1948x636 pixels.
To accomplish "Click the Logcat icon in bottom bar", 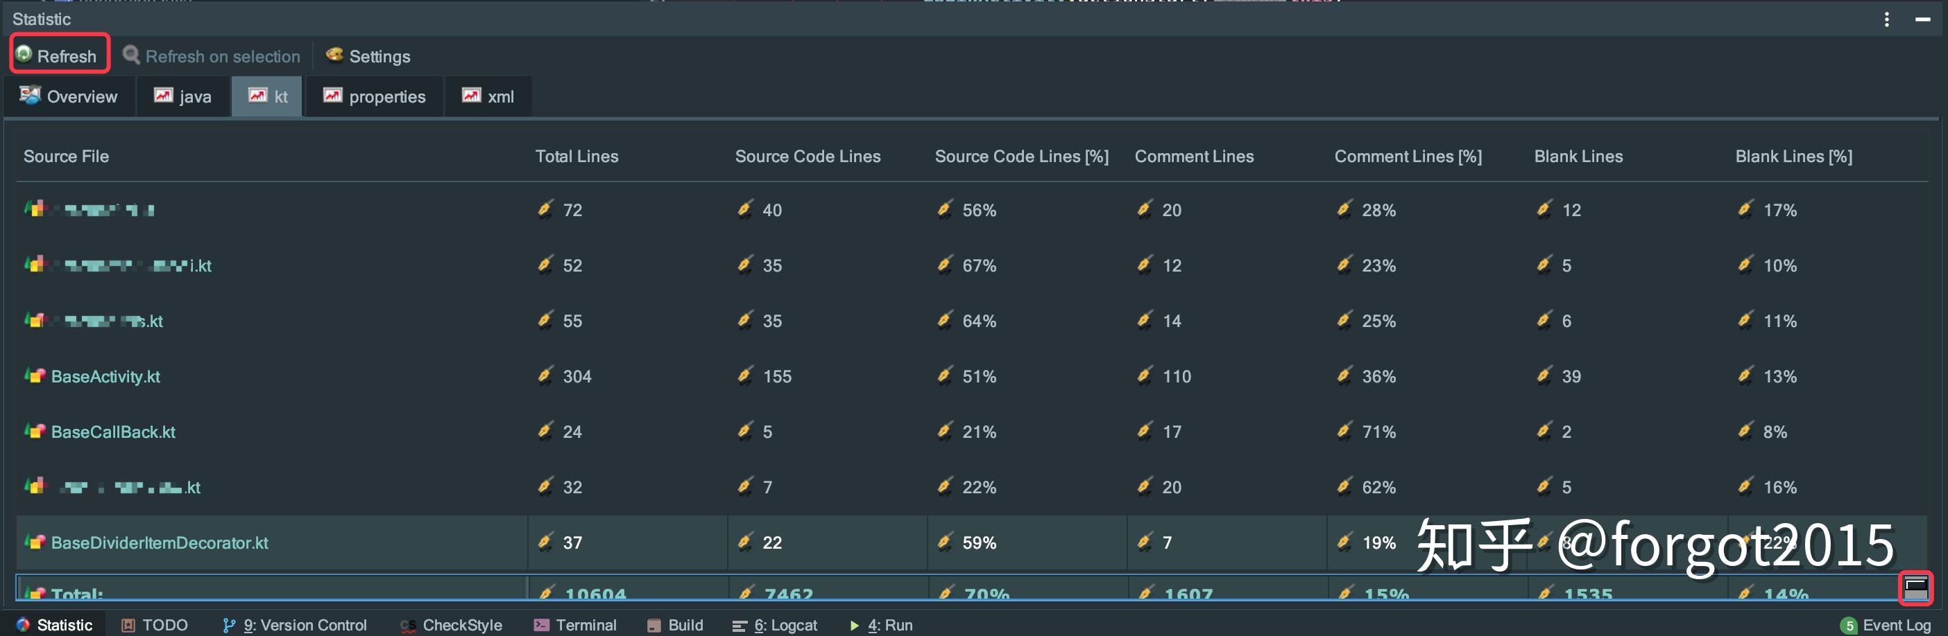I will [740, 626].
